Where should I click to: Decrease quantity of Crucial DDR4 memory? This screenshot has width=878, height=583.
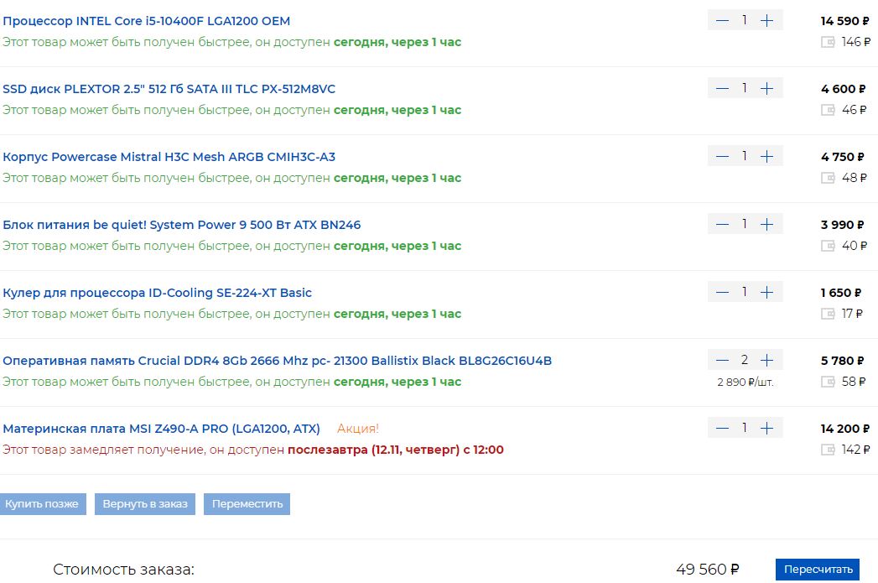(x=722, y=360)
